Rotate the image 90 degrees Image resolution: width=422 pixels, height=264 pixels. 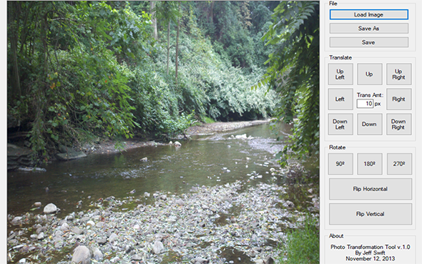pyautogui.click(x=340, y=164)
